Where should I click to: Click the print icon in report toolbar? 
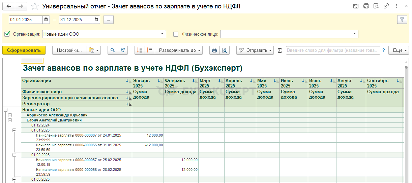[x=214, y=50]
